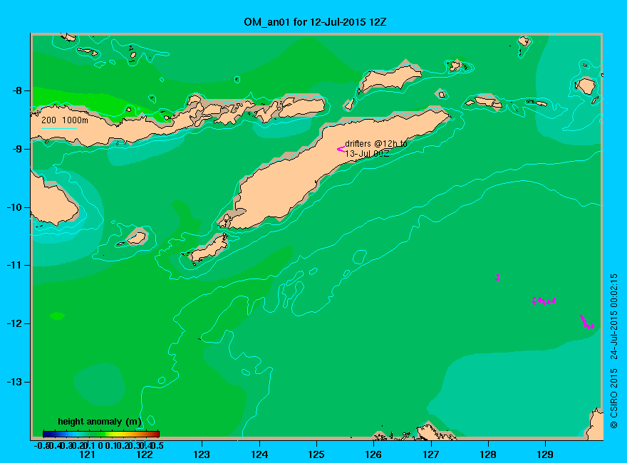Select the magenta drifter track near 129.7°E, 12°S
This screenshot has height=463, width=627.
click(x=586, y=322)
